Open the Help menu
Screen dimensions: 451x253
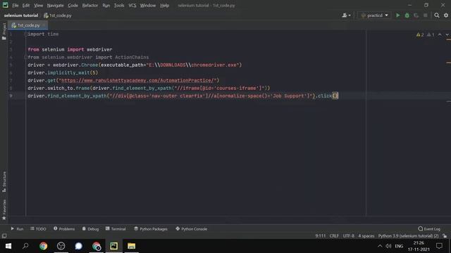[164, 6]
